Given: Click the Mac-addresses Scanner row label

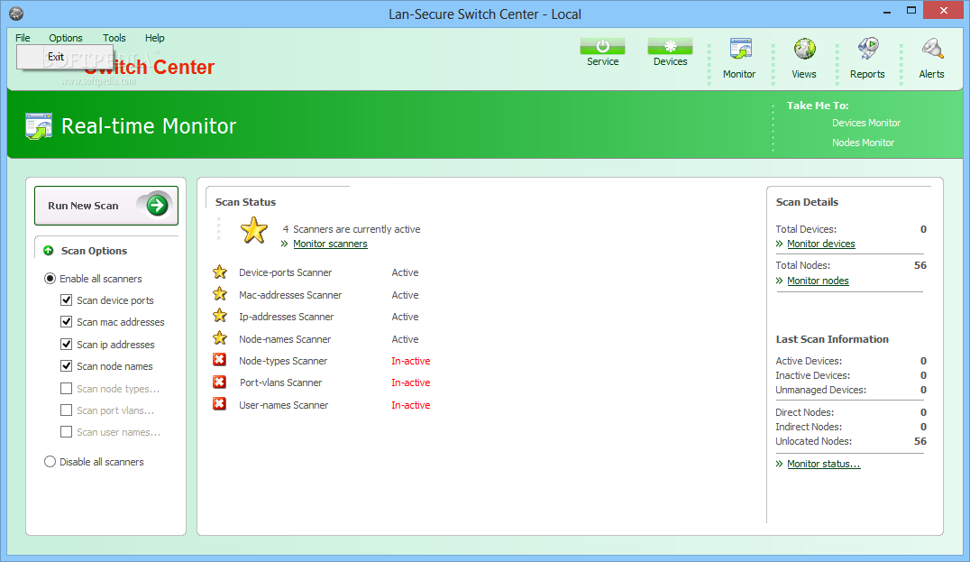Looking at the screenshot, I should tap(290, 295).
